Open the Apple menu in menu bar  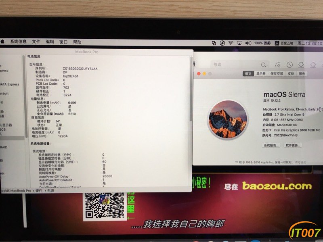(2, 42)
